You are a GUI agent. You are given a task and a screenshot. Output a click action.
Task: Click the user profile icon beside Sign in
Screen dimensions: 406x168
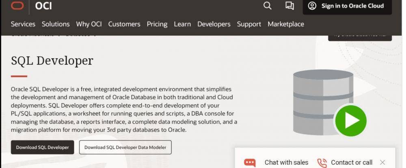tap(312, 6)
